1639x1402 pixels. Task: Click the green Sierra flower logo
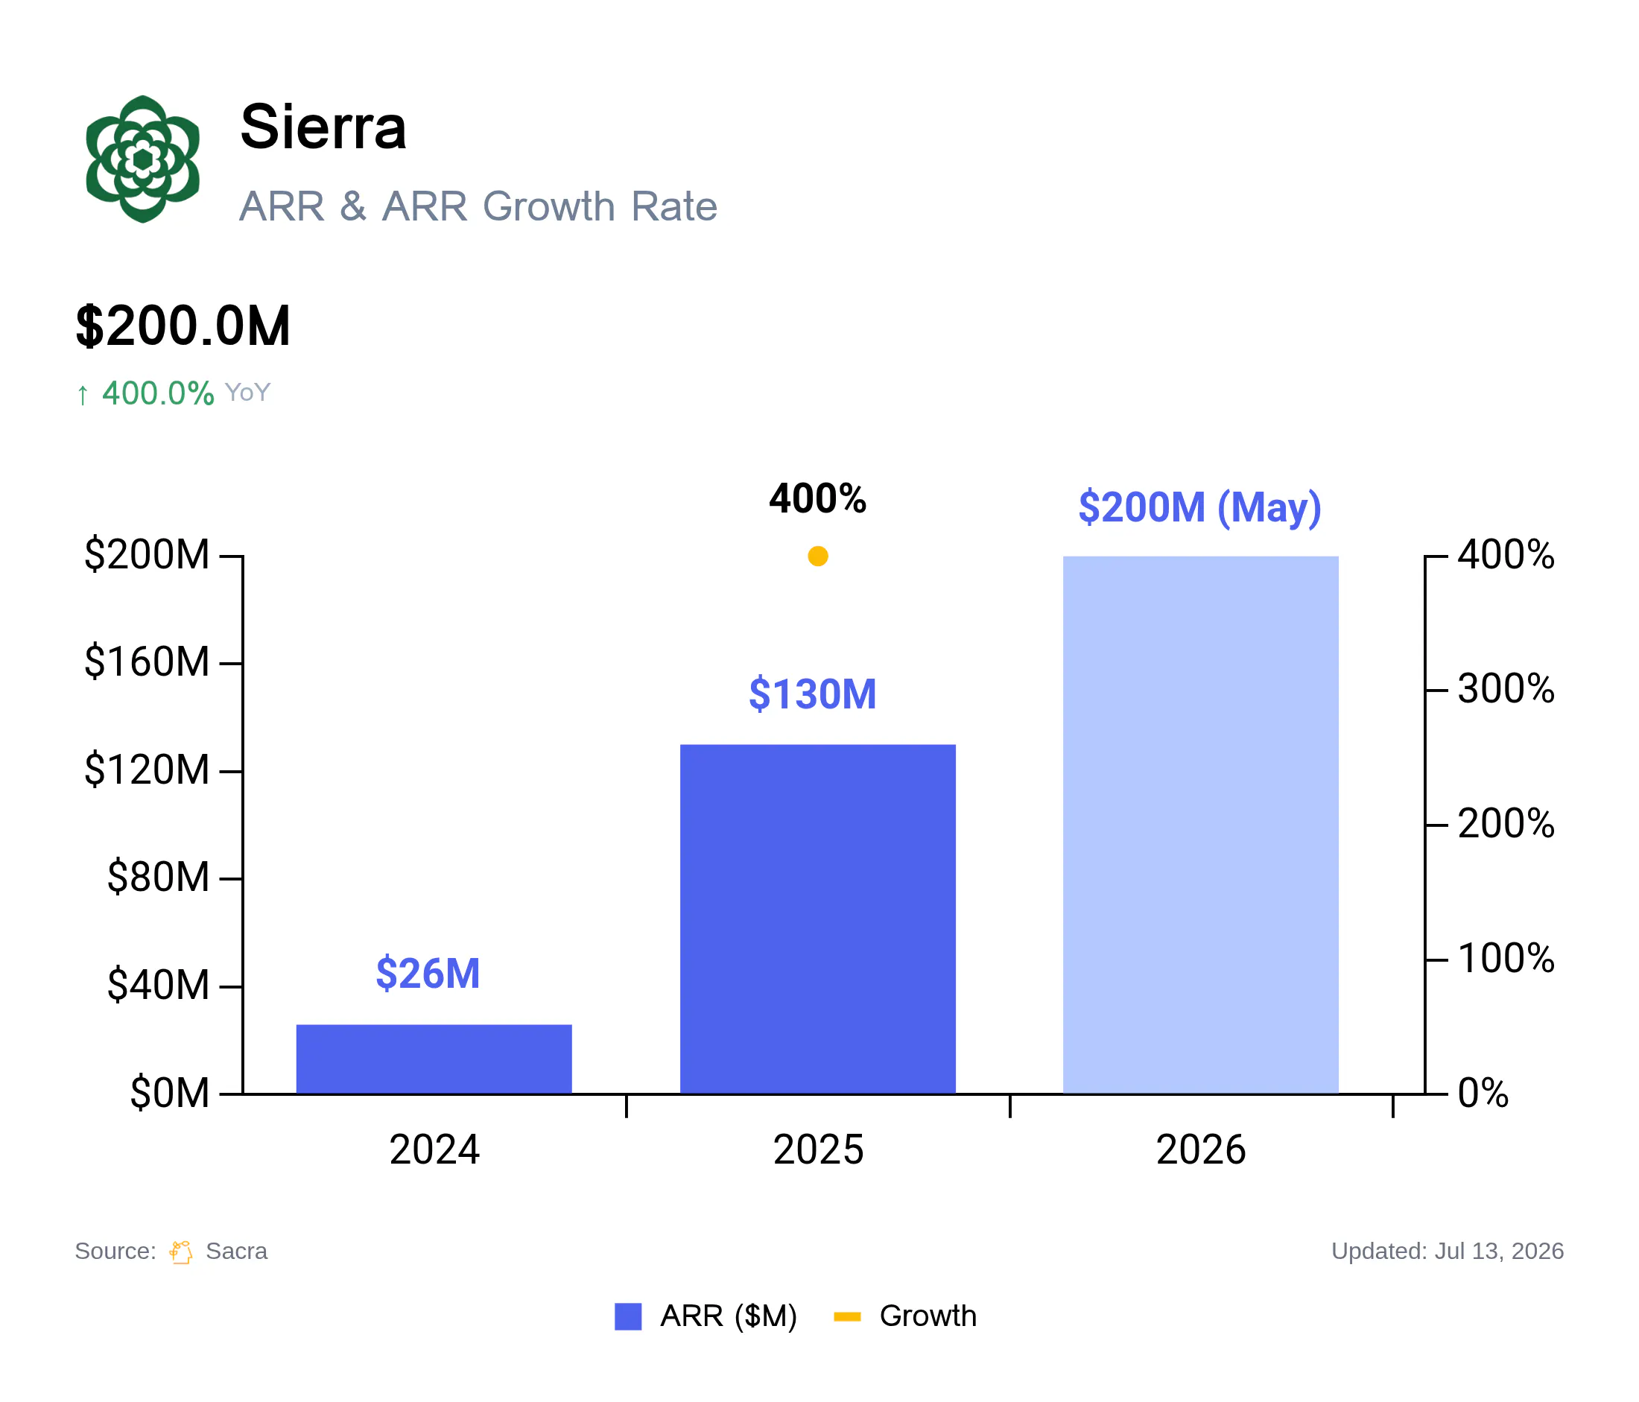(x=142, y=159)
